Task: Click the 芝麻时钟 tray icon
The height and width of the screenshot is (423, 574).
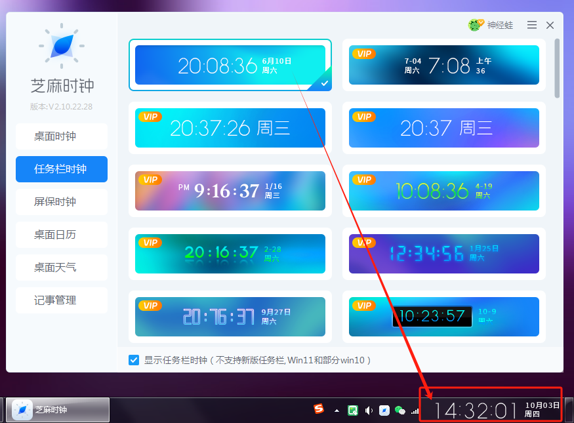Action: coord(384,411)
